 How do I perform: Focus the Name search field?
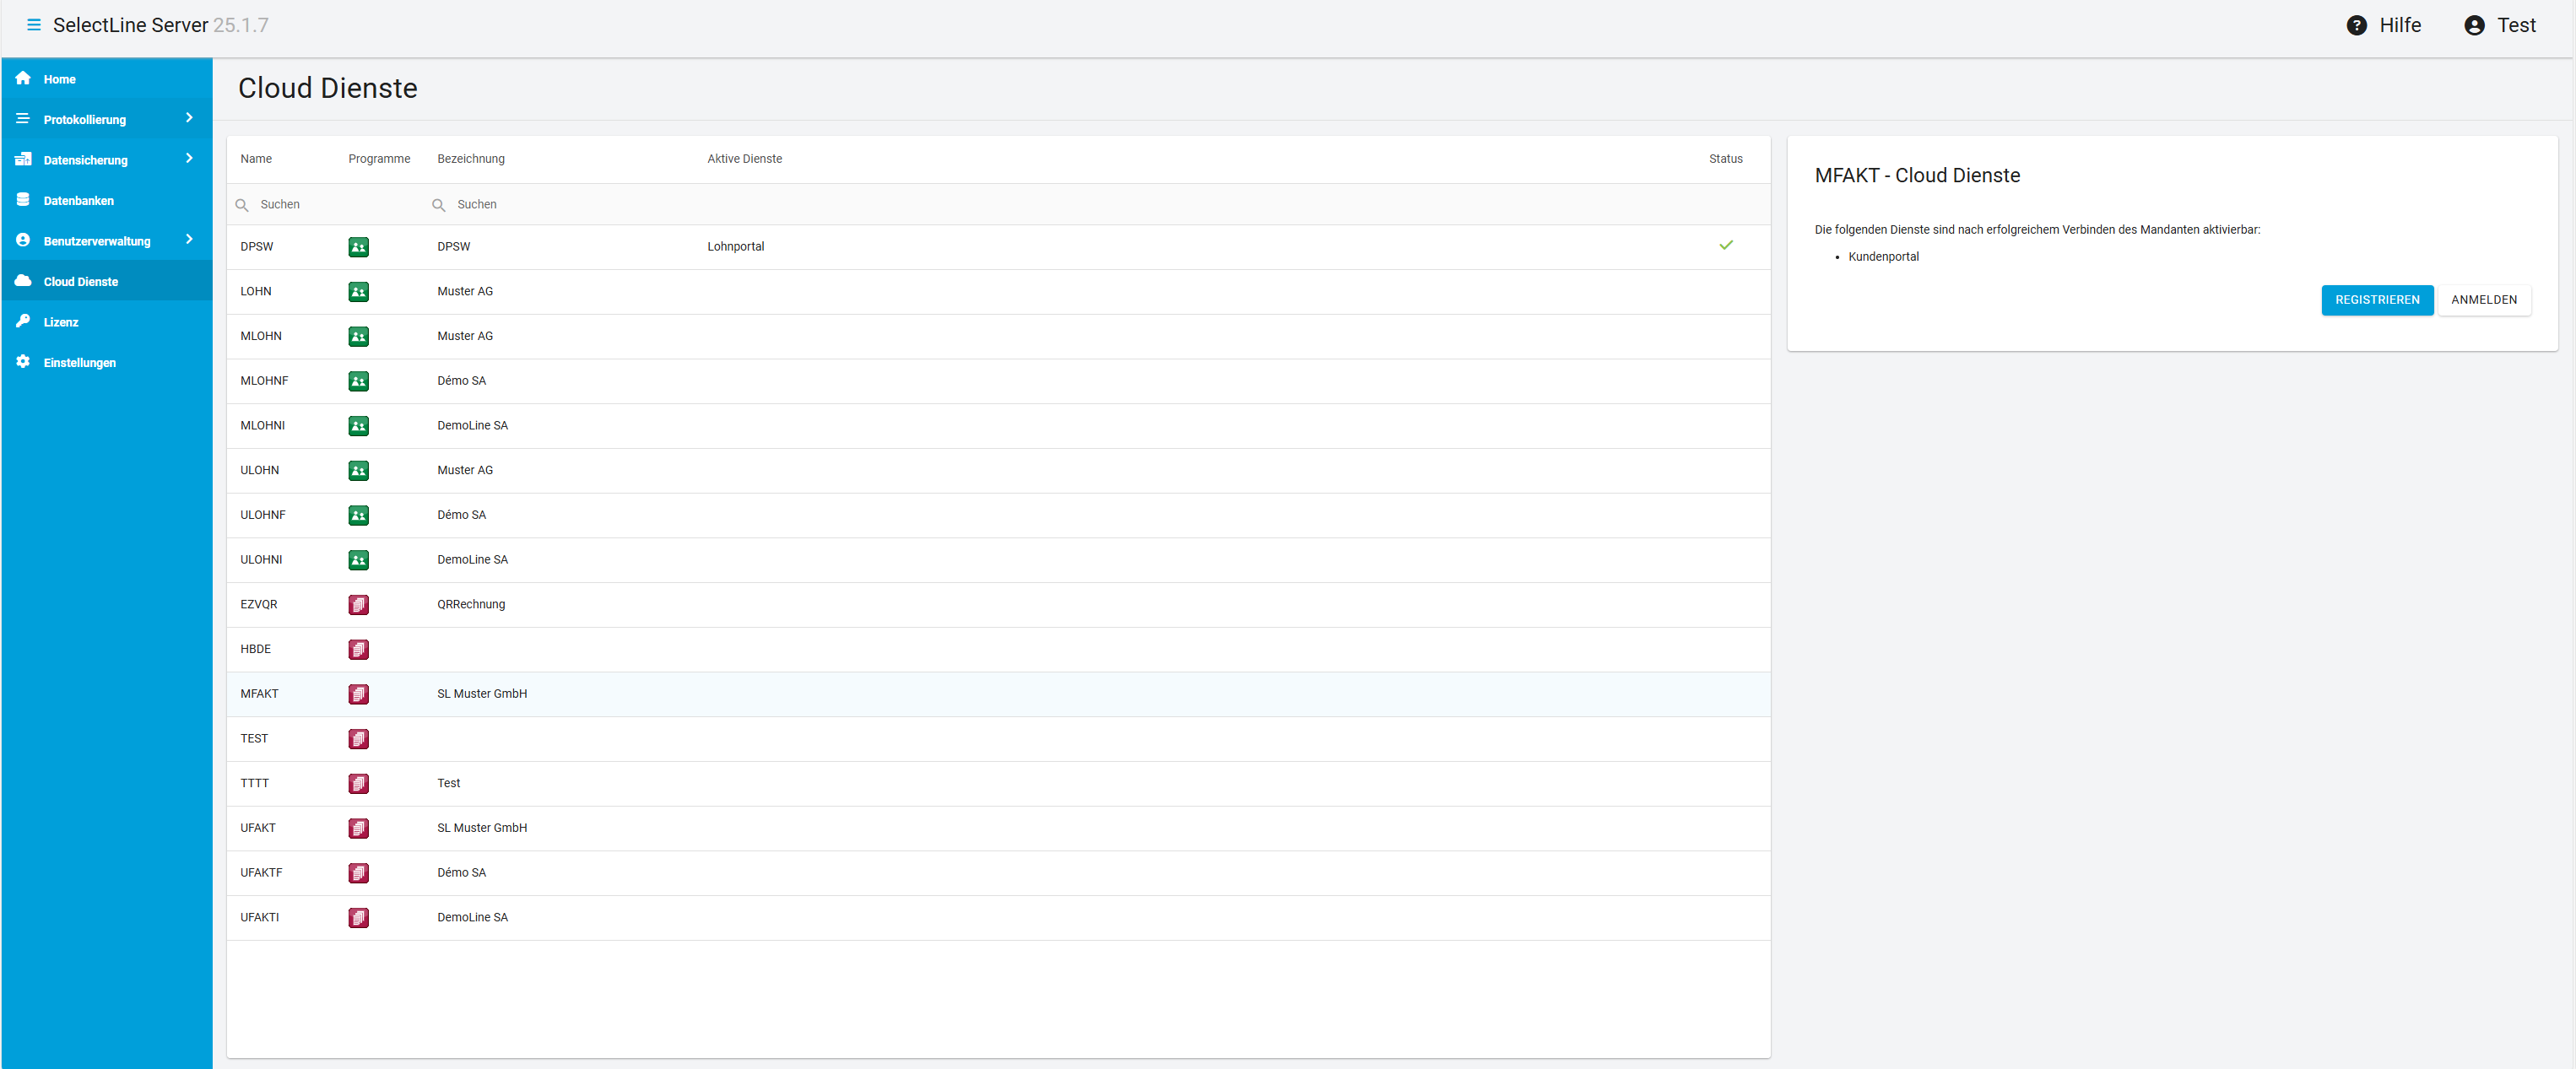point(324,205)
